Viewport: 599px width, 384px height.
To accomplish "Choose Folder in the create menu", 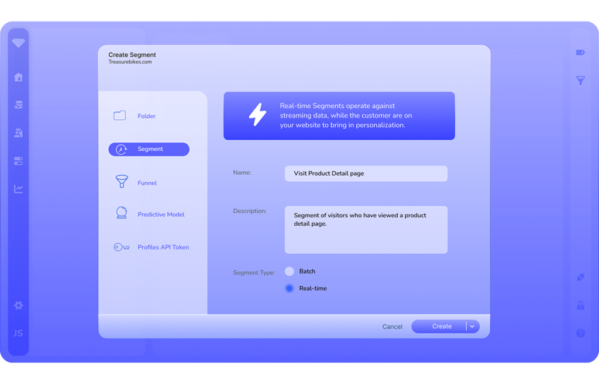I will pos(146,116).
